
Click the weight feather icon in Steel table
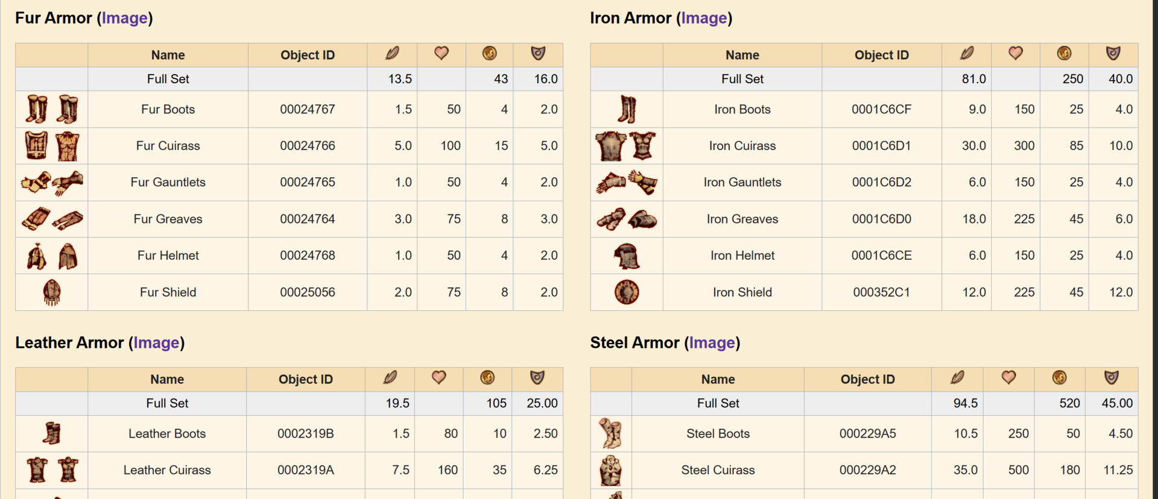[957, 378]
